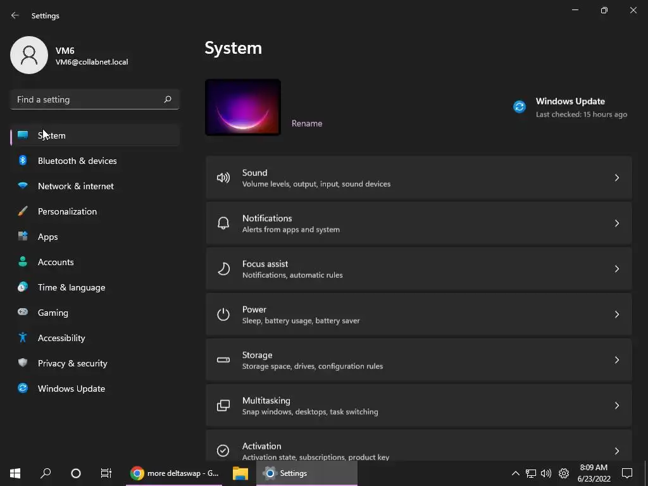Click the Activation checkmark icon
This screenshot has height=486, width=648.
click(223, 451)
